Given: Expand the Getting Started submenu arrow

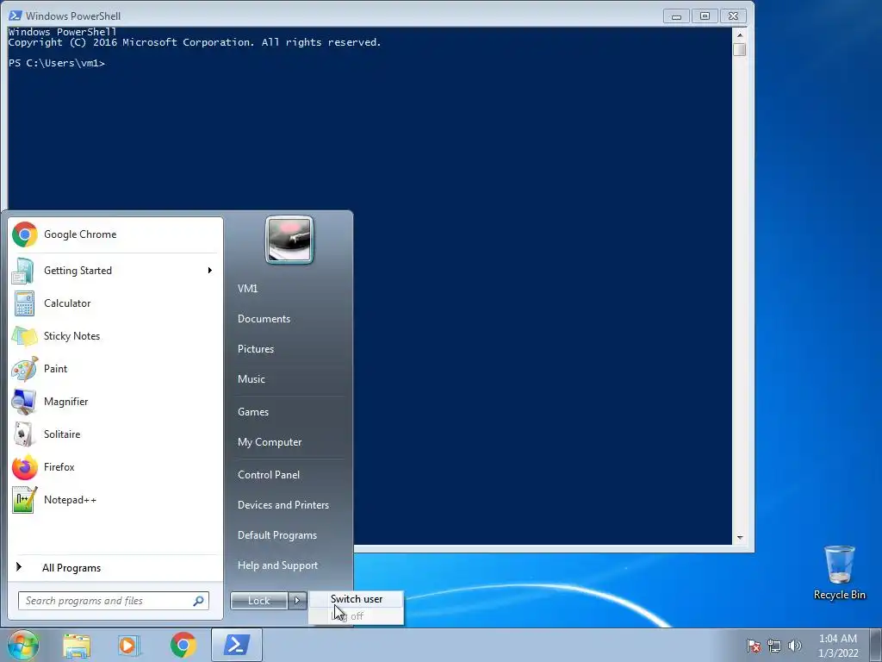Looking at the screenshot, I should pos(210,270).
